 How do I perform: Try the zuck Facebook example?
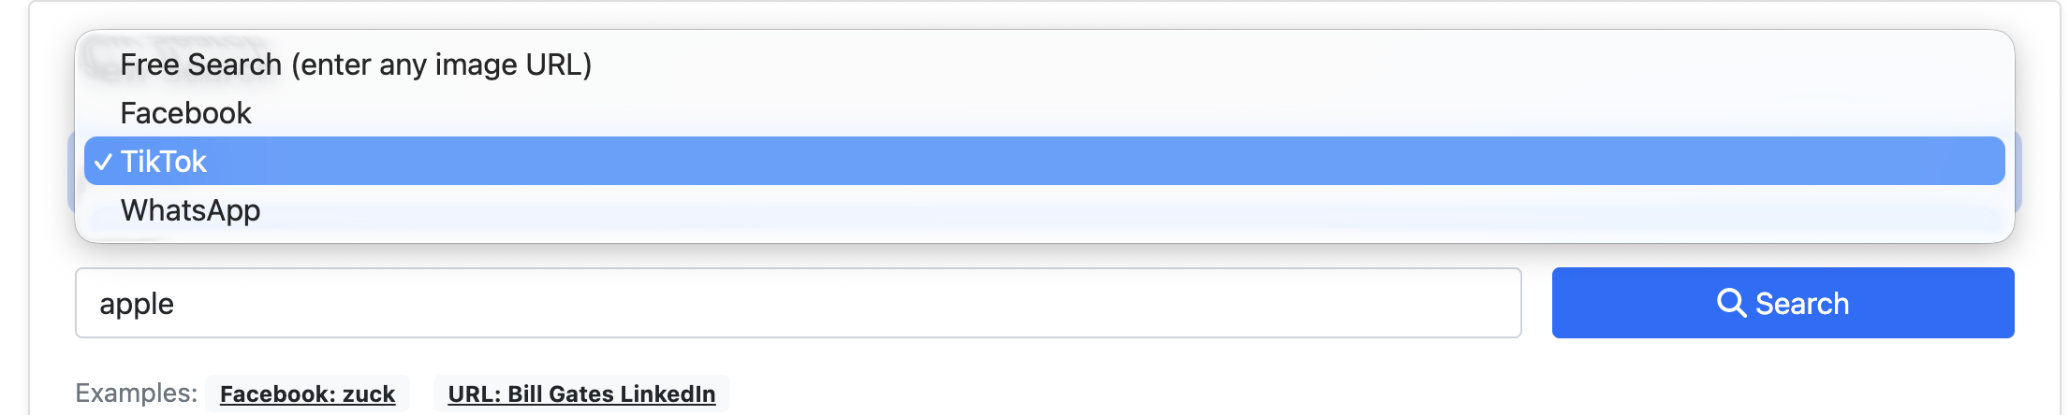pyautogui.click(x=307, y=394)
